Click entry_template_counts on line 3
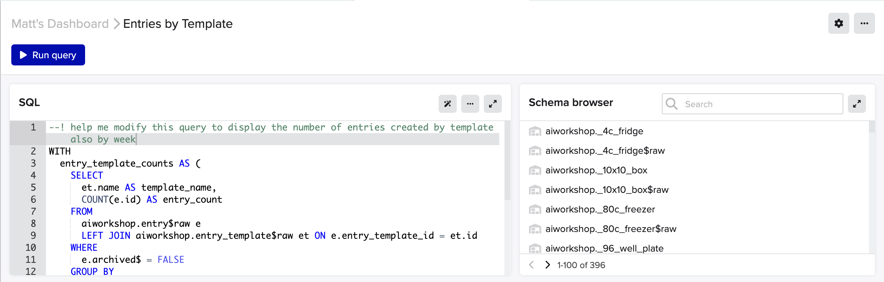Viewport: 884px width, 282px height. click(117, 163)
